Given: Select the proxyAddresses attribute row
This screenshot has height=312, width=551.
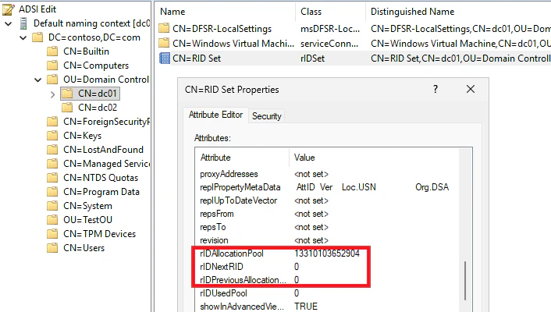Looking at the screenshot, I should click(327, 174).
